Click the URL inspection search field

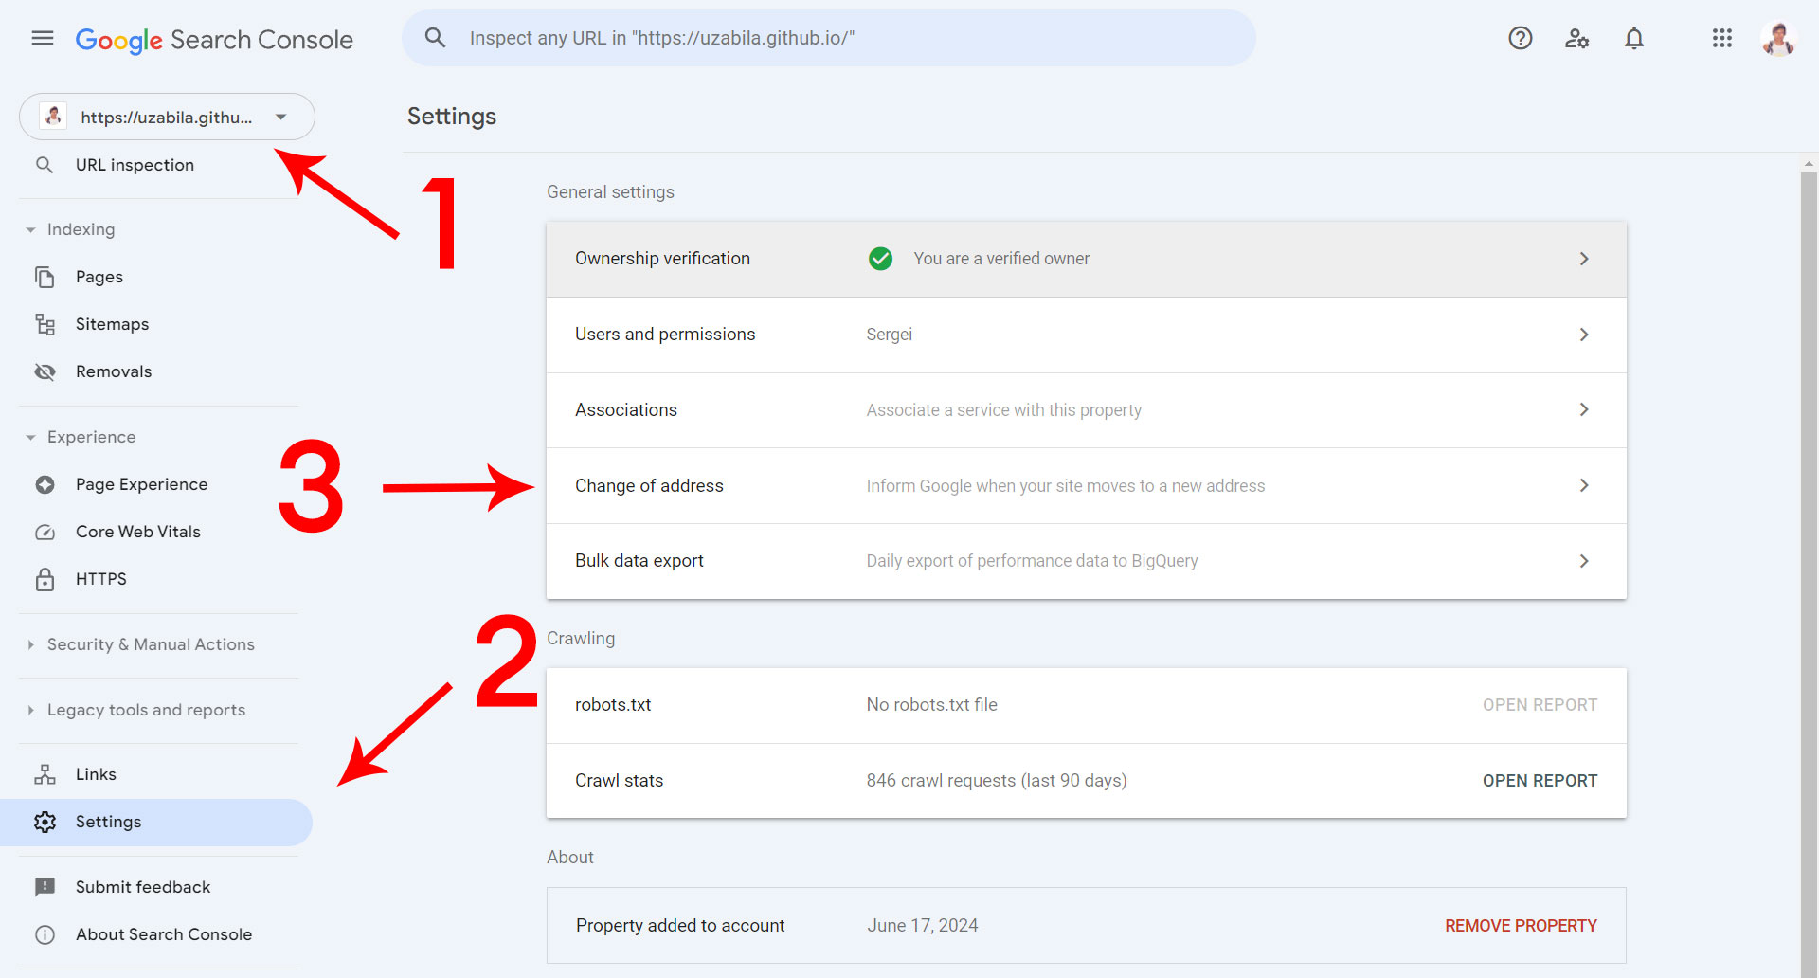pos(829,38)
